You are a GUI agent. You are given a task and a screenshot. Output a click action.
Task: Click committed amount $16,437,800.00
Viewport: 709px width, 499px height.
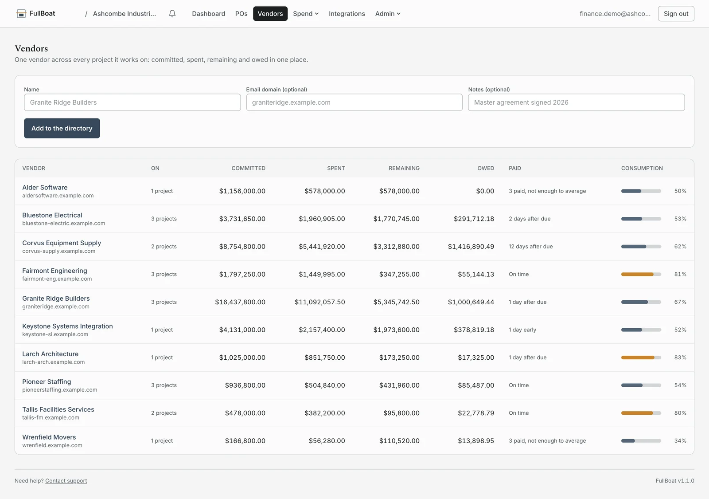[x=240, y=302]
